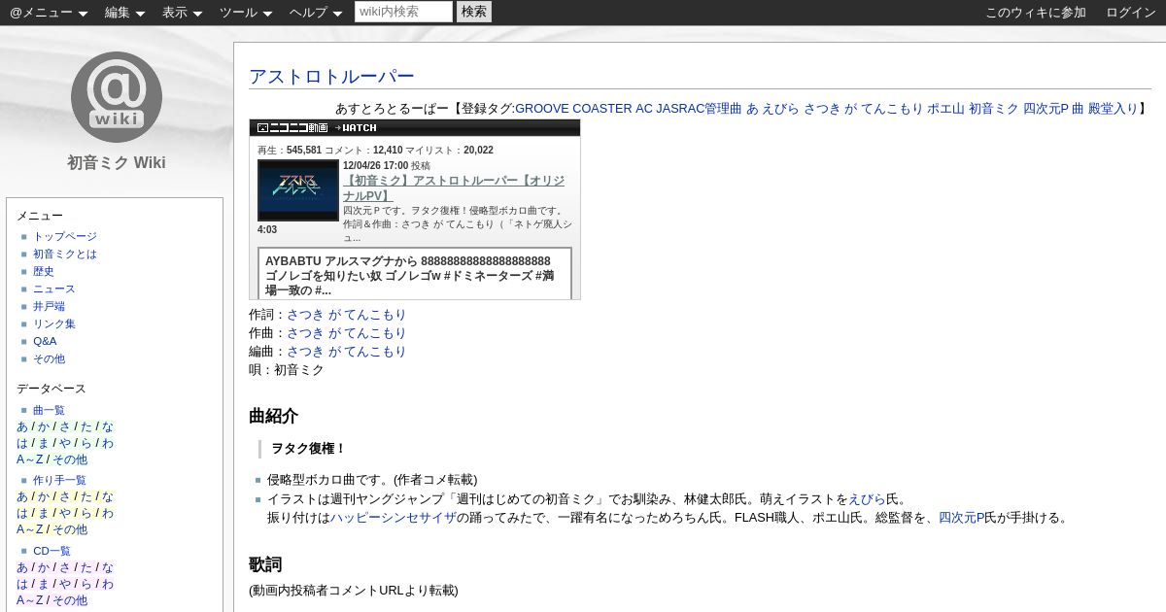Select the 四次元P tag link
The image size is (1166, 612).
point(1046,109)
